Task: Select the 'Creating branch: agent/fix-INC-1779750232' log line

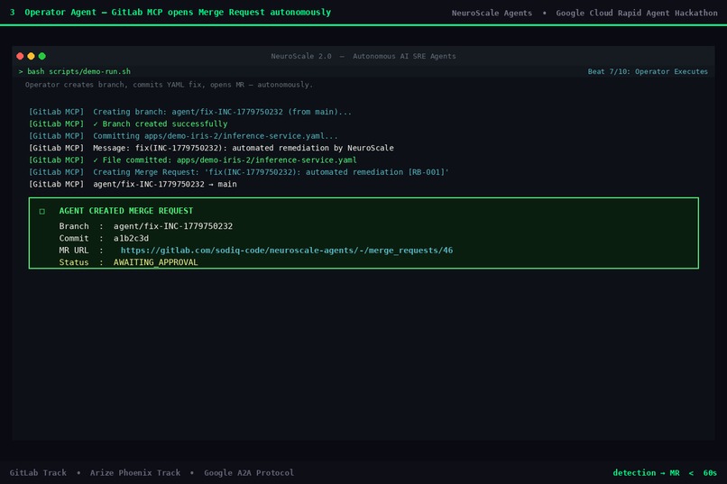Action: [190, 112]
